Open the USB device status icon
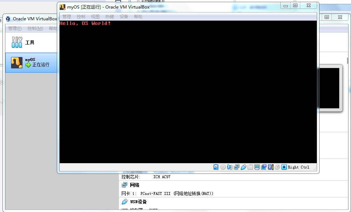Viewport: 351px width, 212px height. [x=243, y=167]
